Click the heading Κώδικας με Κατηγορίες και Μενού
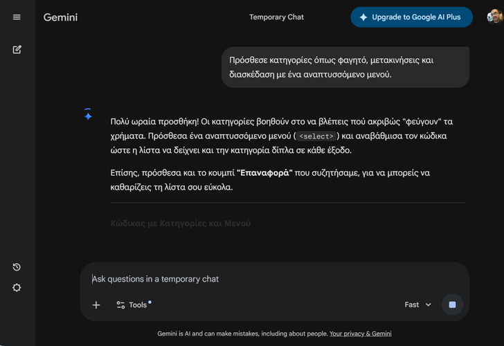The height and width of the screenshot is (346, 504). 180,224
